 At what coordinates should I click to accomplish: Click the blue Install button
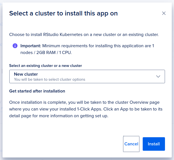coord(154,144)
